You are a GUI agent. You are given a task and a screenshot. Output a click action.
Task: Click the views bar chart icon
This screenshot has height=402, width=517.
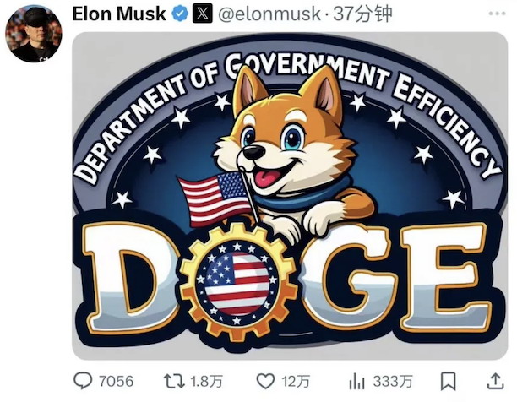coord(356,382)
